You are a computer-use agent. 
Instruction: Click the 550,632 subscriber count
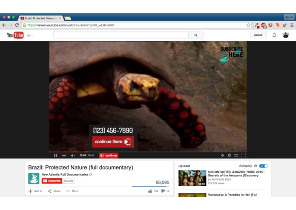pos(68,181)
